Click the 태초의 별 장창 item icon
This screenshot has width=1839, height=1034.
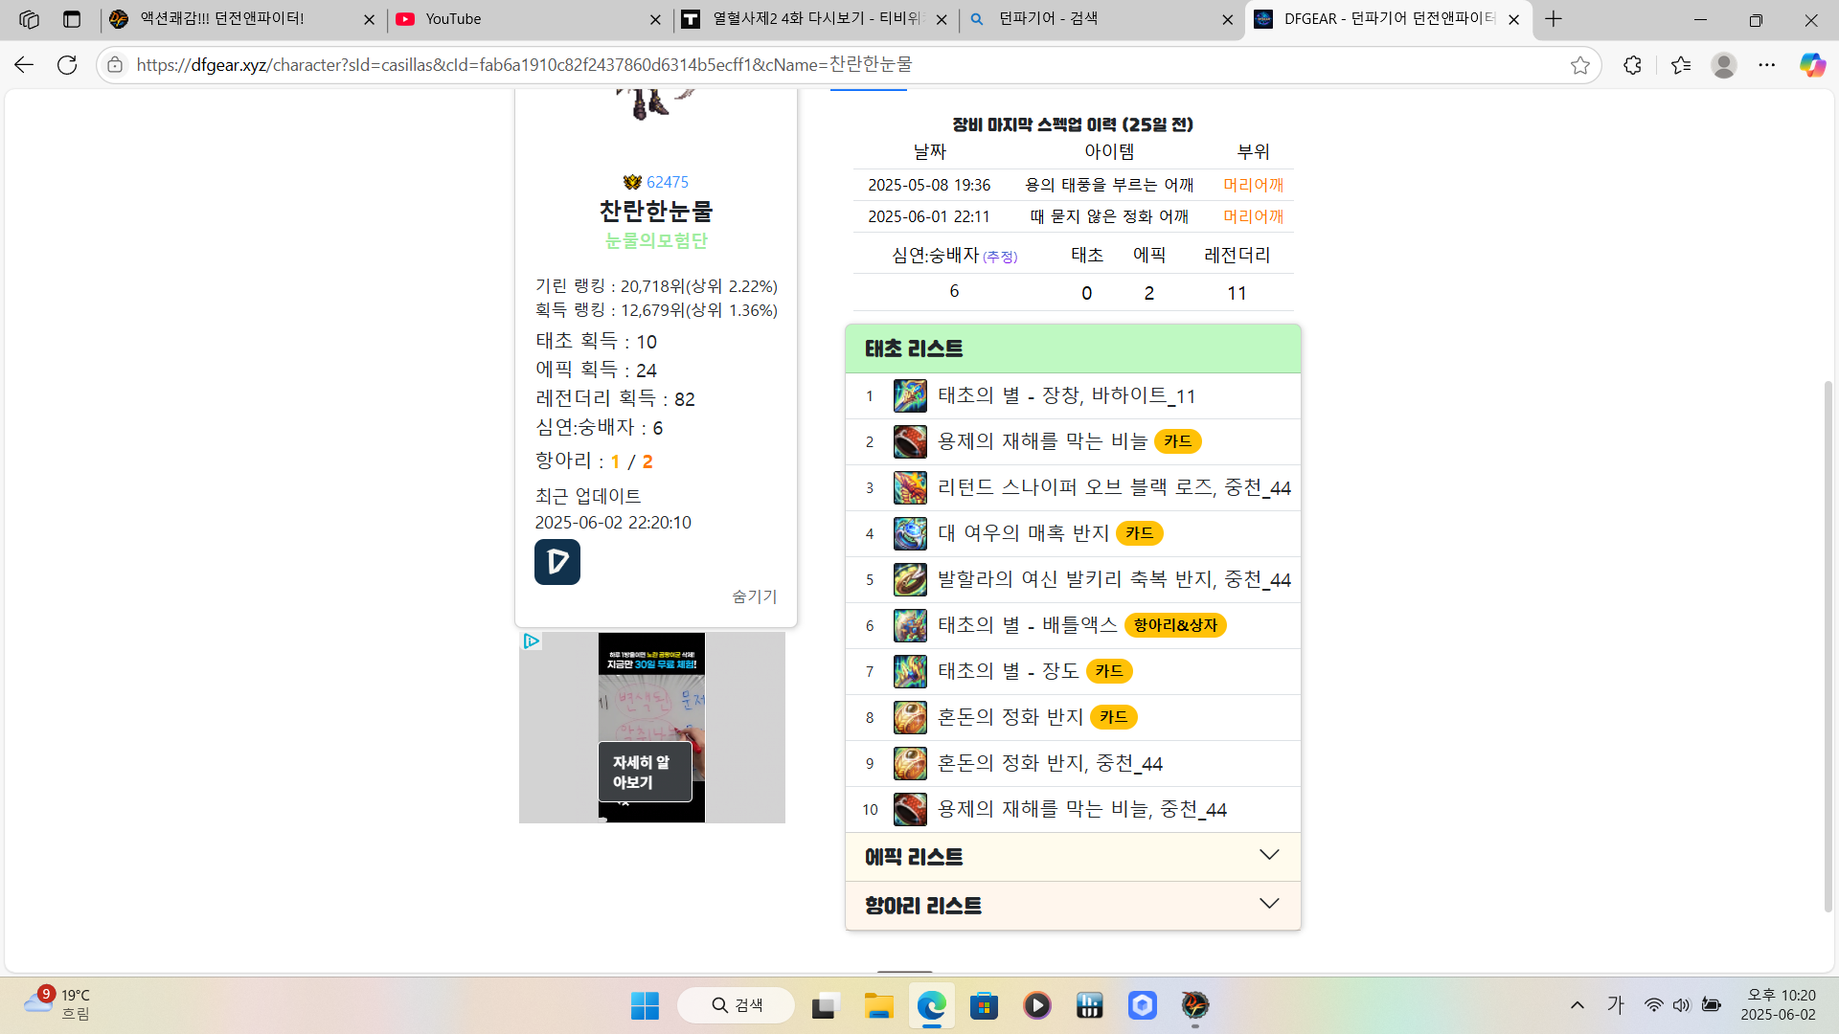point(909,395)
